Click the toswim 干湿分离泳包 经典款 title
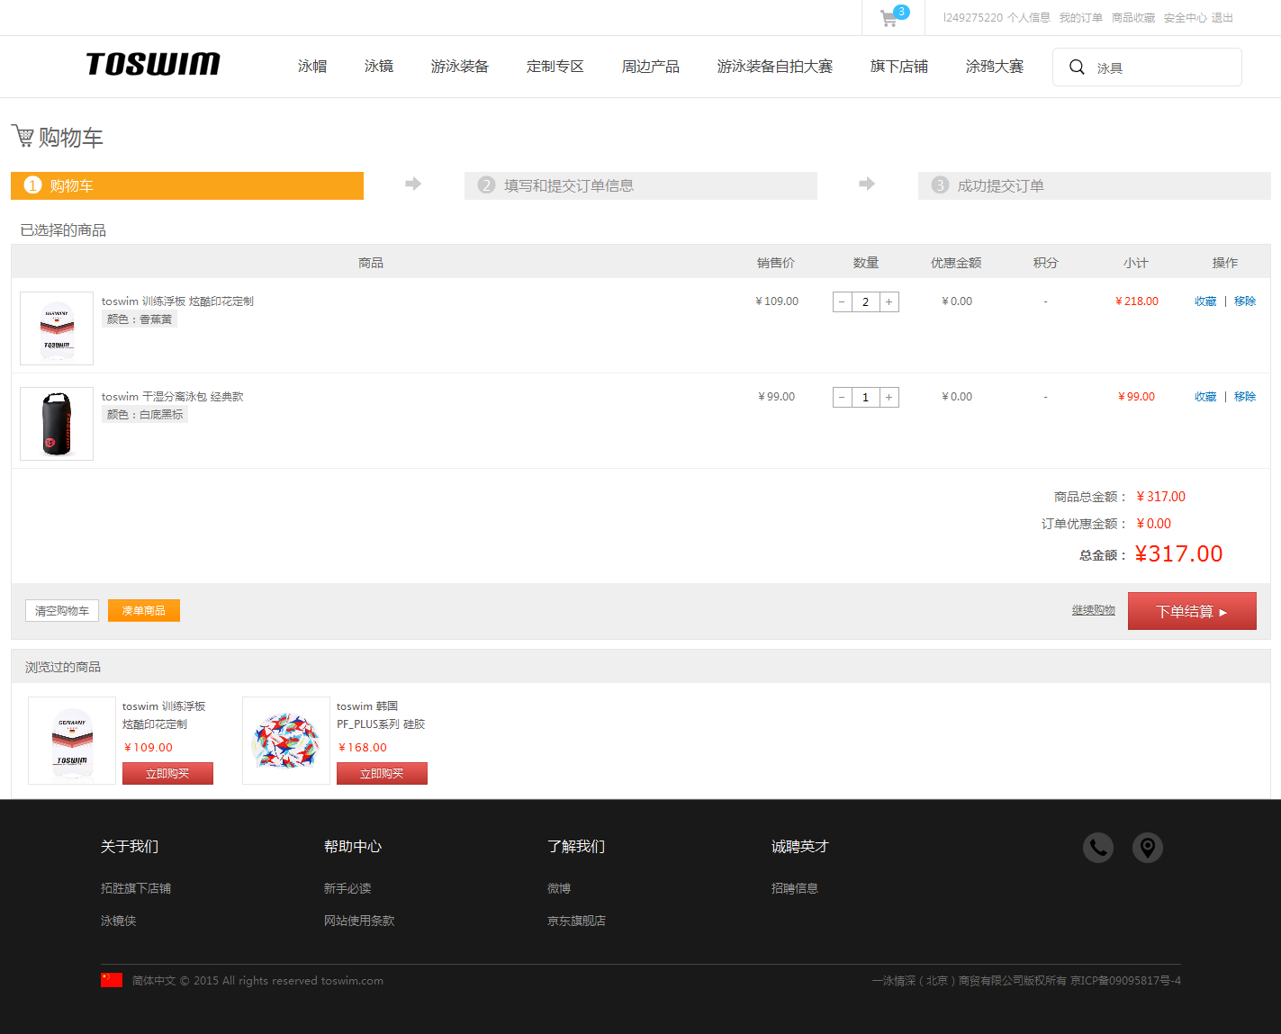This screenshot has width=1281, height=1034. (x=172, y=397)
